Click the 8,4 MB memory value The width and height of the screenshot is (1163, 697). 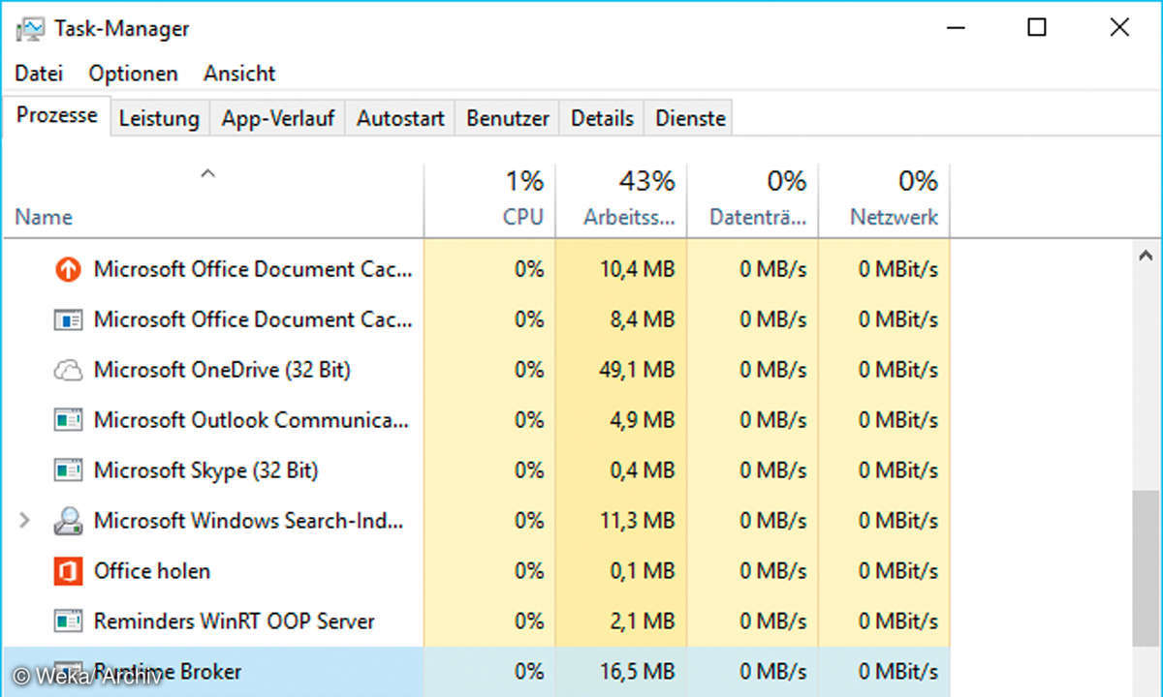point(644,319)
